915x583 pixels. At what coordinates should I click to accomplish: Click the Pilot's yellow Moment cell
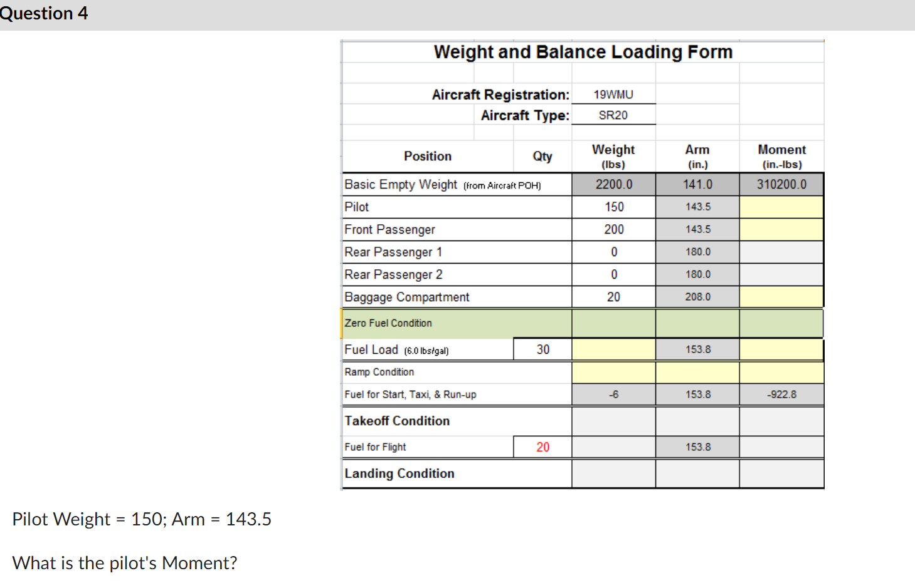pos(781,207)
